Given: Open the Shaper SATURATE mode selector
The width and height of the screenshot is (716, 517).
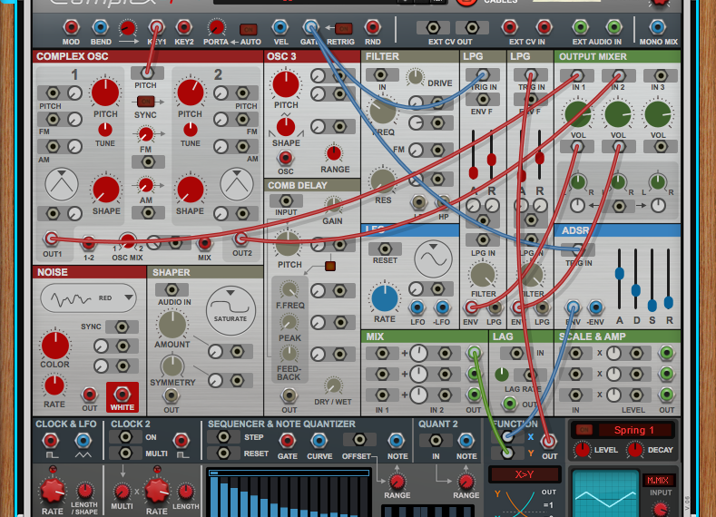Looking at the screenshot, I should [230, 307].
